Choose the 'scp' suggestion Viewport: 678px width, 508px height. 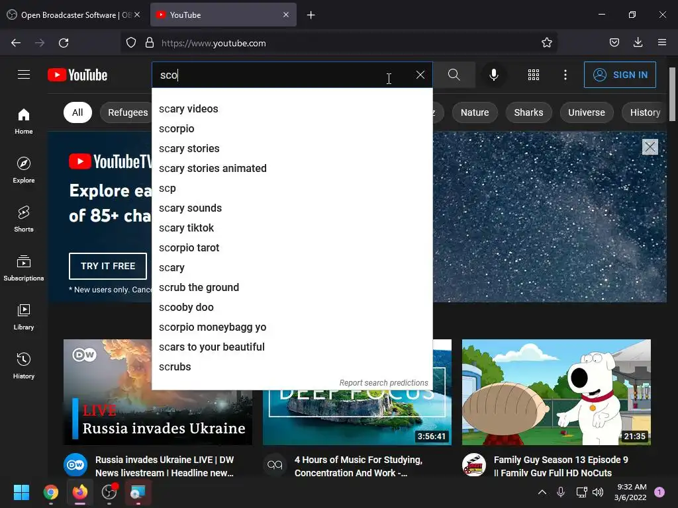(x=292, y=189)
